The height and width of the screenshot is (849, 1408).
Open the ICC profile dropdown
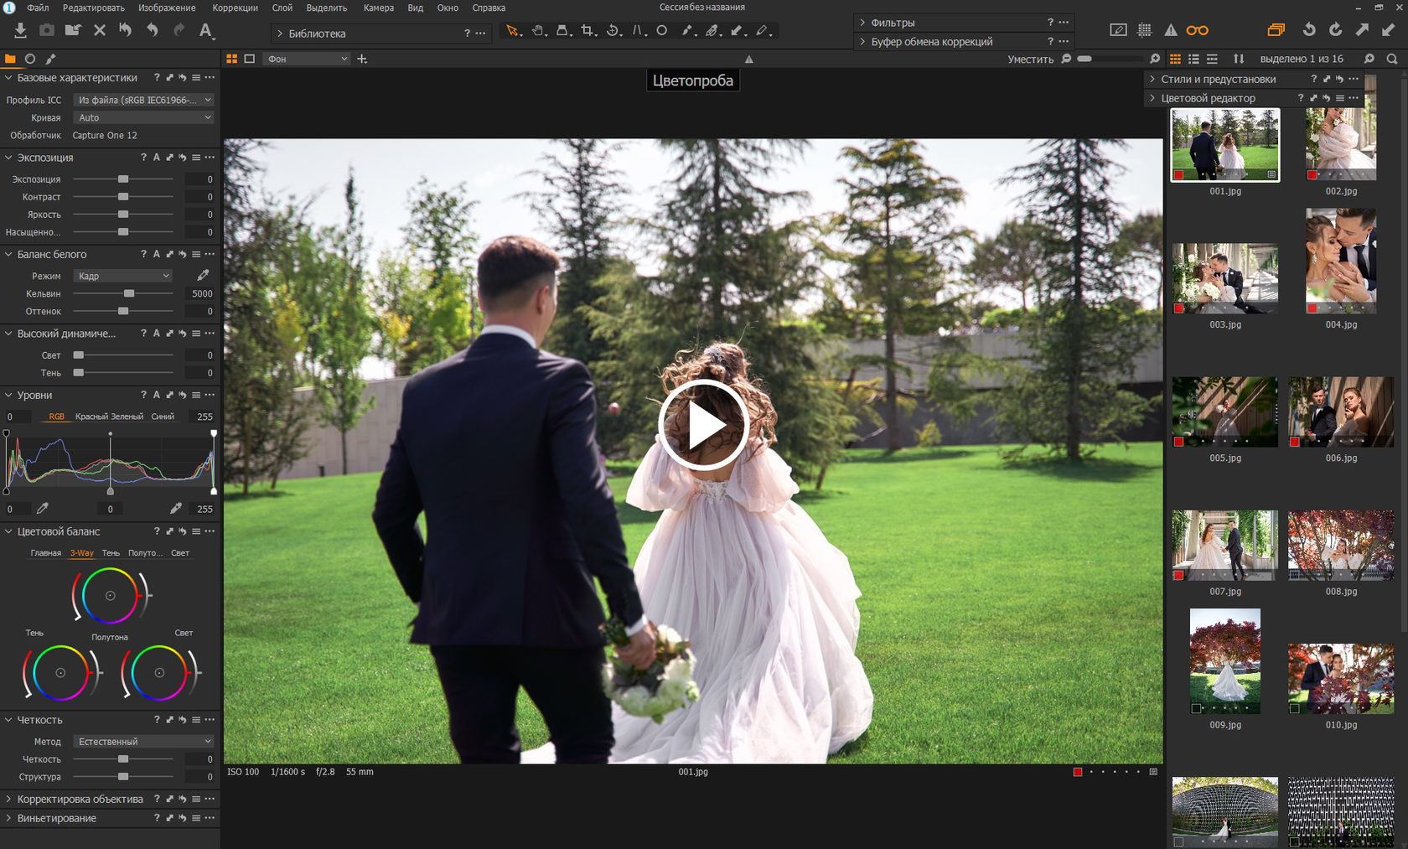click(143, 100)
